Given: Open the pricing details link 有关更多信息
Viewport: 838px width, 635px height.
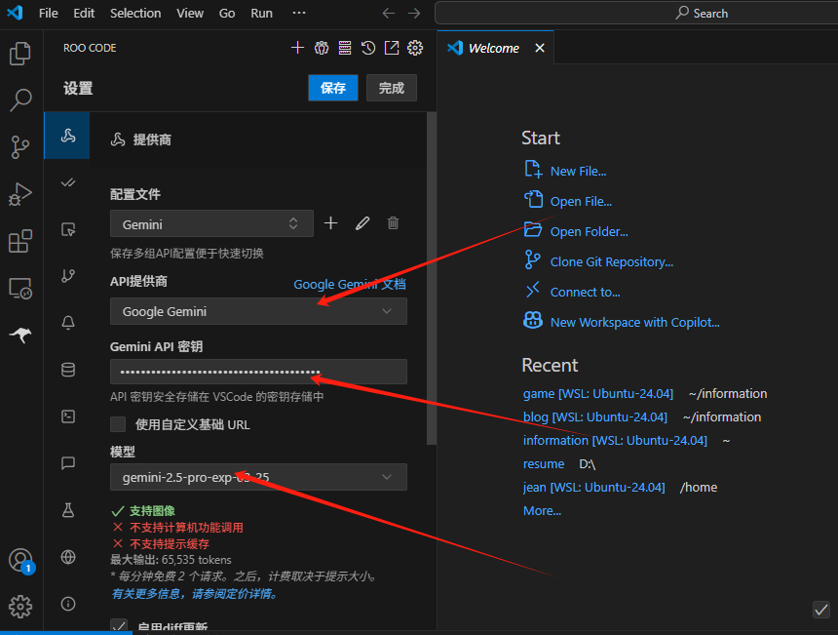Looking at the screenshot, I should click(194, 594).
